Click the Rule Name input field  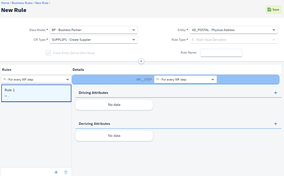click(x=221, y=53)
